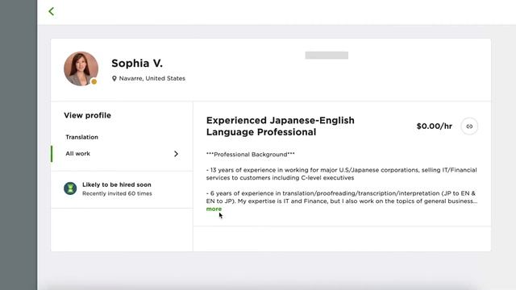The height and width of the screenshot is (290, 516).
Task: Click 'Experienced Japanese-English Language Professional' title
Action: pyautogui.click(x=281, y=126)
